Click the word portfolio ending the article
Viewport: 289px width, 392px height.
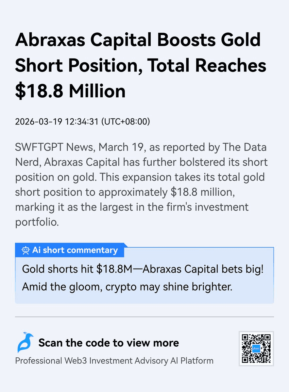pos(37,222)
